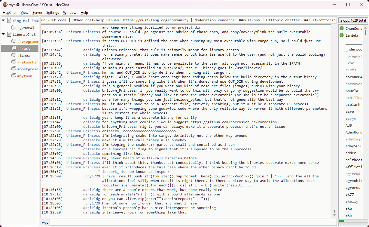Select user acryo in the user list
This screenshot has width=369, height=227.
point(351,118)
